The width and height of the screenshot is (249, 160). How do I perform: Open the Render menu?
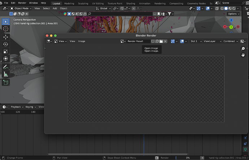coord(22,3)
